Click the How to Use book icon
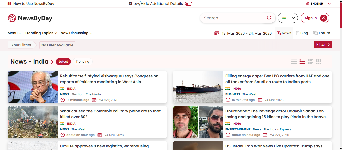Image resolution: width=342 pixels, height=150 pixels. (9, 4)
